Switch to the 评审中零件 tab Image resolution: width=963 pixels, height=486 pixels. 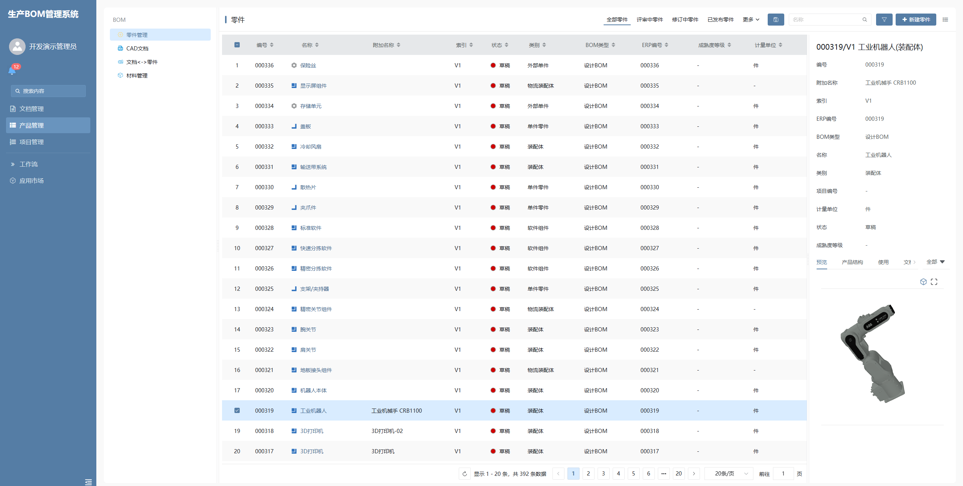pyautogui.click(x=650, y=20)
